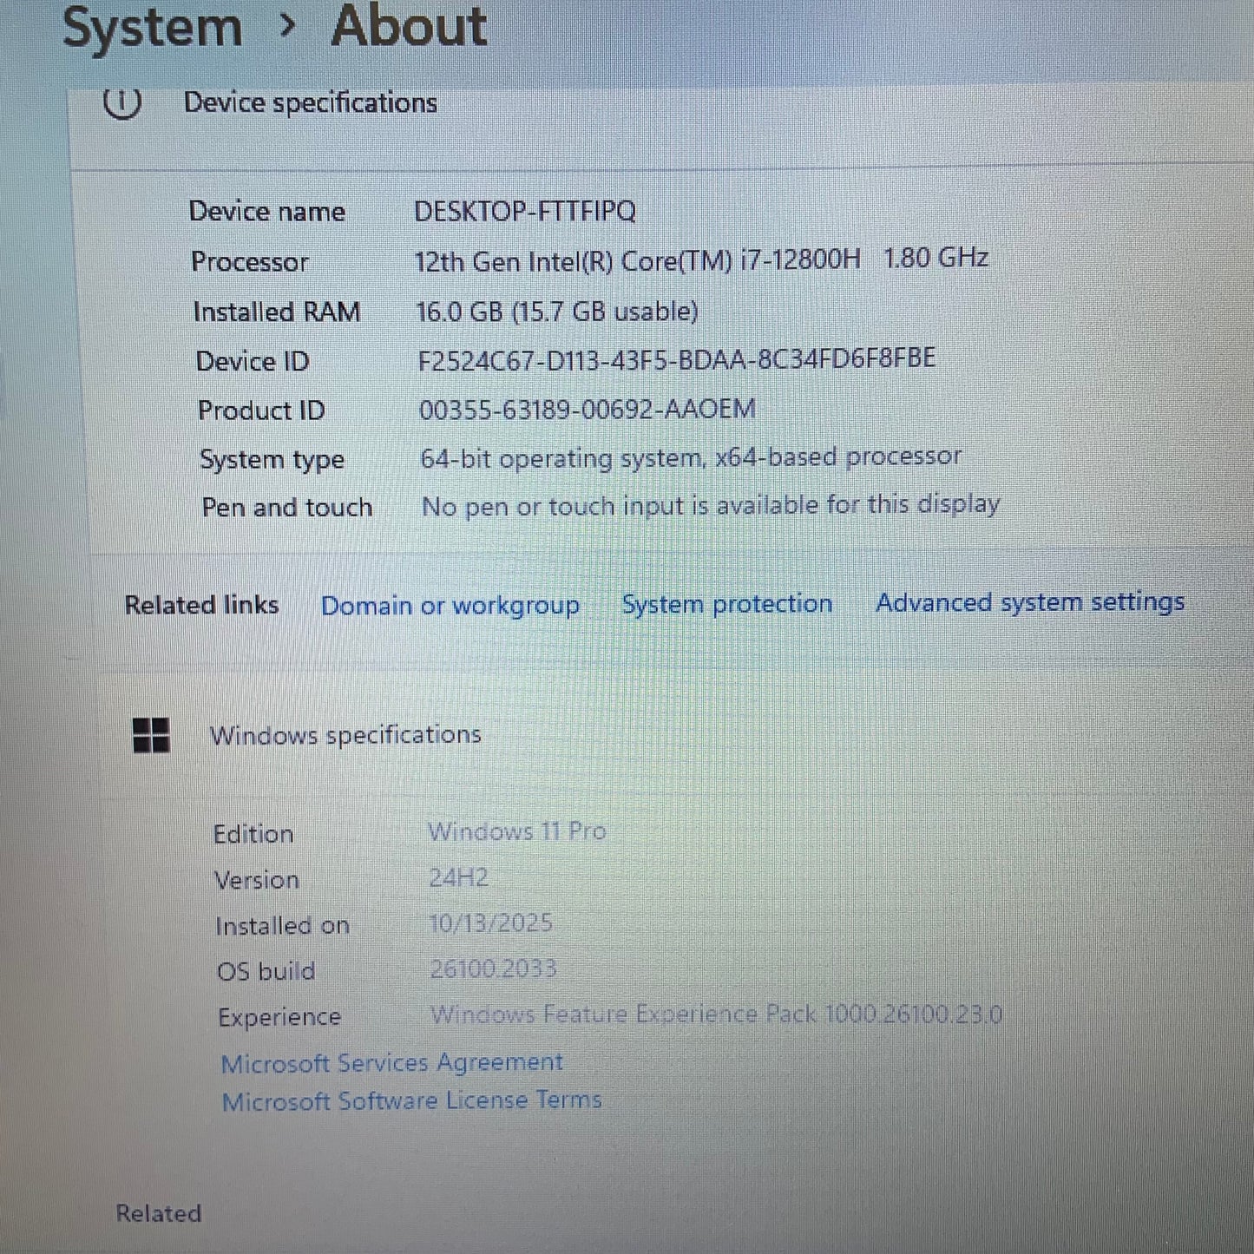
Task: Open Domain or workgroup settings
Action: [450, 605]
